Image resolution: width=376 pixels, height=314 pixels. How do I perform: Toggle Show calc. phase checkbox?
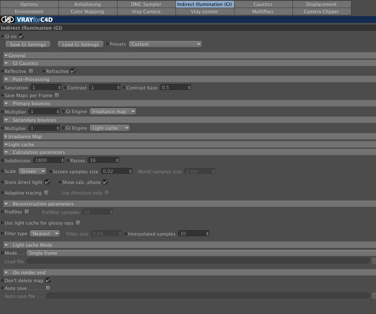pos(105,182)
